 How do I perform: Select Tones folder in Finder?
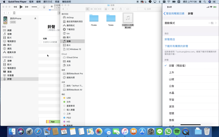point(111,20)
